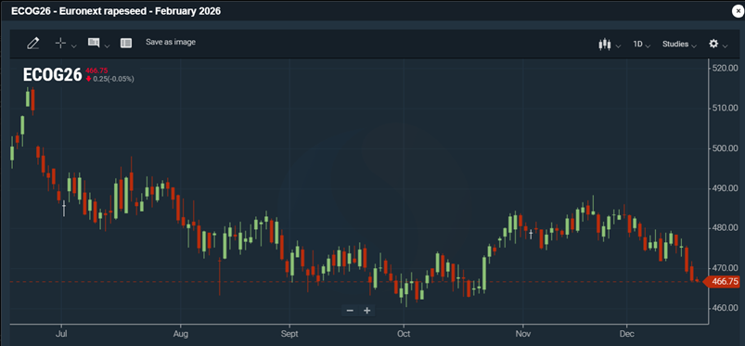This screenshot has width=745, height=346.
Task: Click the Sept label on time axis
Action: (289, 334)
